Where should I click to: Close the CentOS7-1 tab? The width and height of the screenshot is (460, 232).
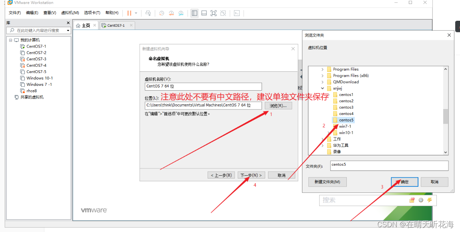(131, 26)
